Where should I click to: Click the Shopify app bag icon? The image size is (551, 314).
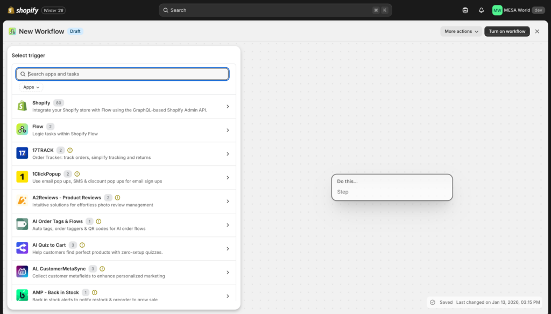point(22,106)
